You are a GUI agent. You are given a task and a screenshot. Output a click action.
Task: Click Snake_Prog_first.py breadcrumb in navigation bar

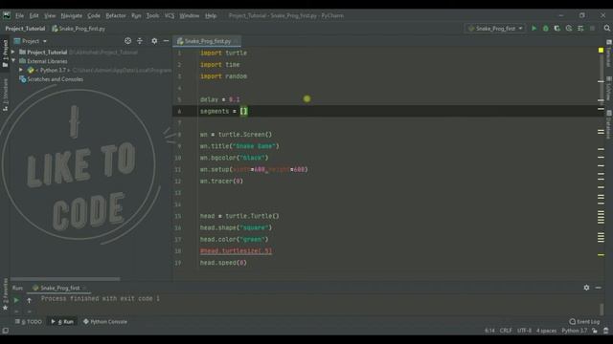pyautogui.click(x=79, y=29)
